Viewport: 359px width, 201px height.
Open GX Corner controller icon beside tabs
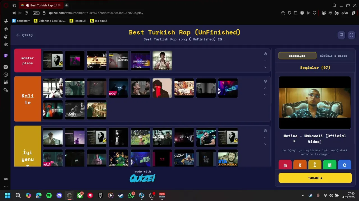[x=14, y=5]
